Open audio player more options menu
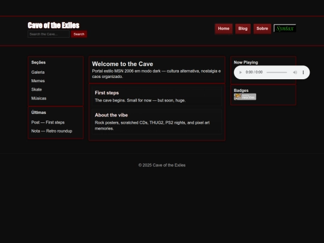 (303, 73)
